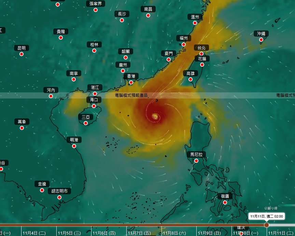This screenshot has width=295, height=236.
Task: Select the 宿霧 red marker
Action: (x=225, y=202)
